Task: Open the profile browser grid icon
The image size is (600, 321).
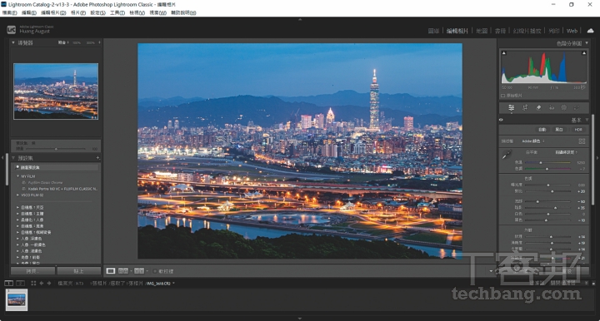Action: [582, 141]
